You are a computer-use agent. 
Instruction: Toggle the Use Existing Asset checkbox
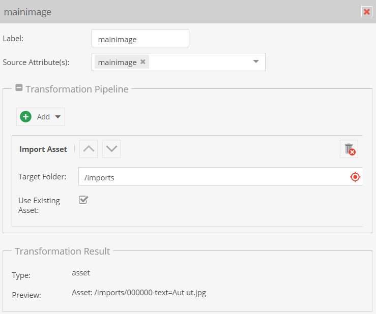pyautogui.click(x=83, y=200)
